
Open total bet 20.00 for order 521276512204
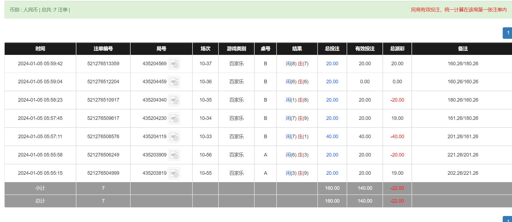coord(332,82)
